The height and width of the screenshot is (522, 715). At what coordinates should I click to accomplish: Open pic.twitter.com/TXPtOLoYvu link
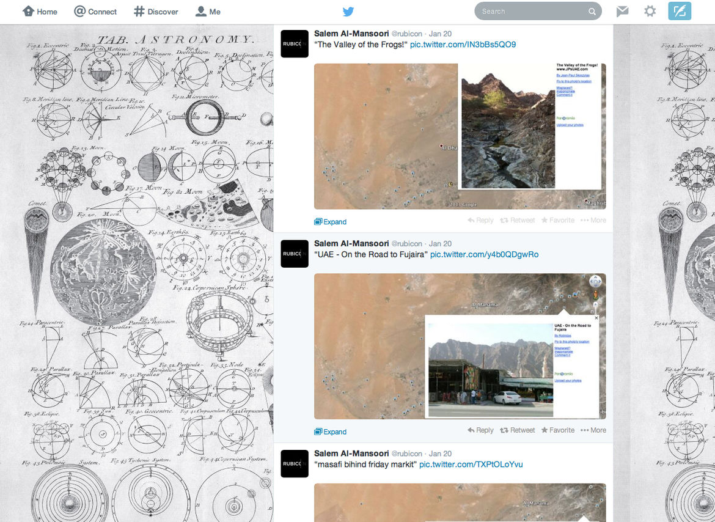tap(471, 465)
